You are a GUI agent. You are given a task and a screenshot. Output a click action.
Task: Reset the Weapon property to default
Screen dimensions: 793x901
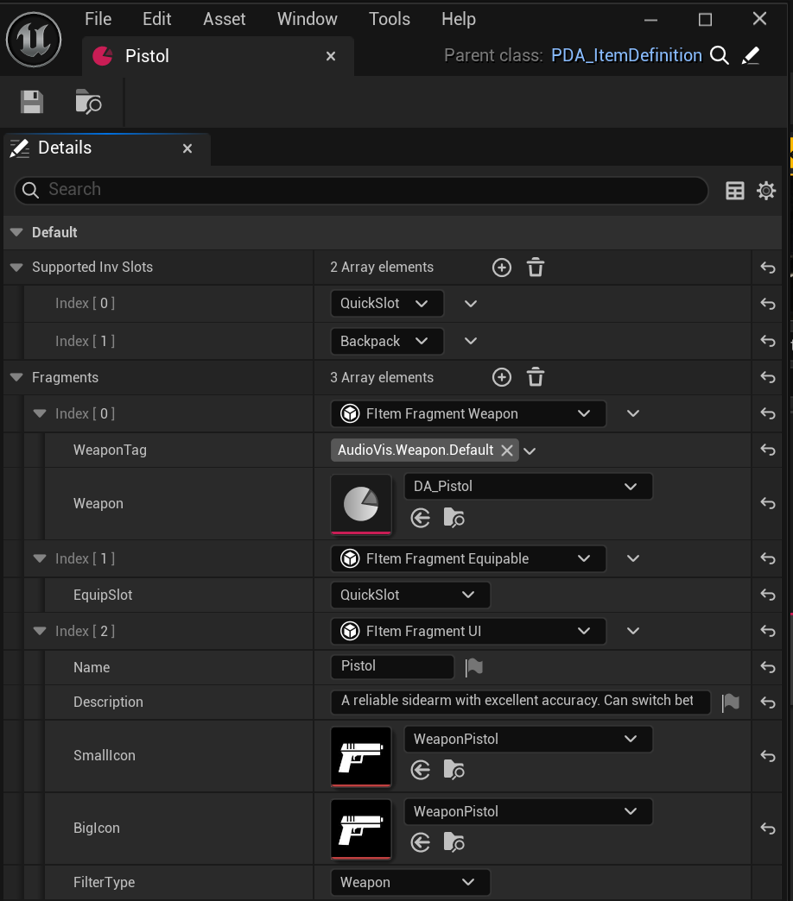point(767,504)
